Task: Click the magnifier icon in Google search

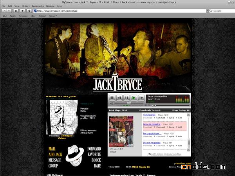Action: [x=211, y=11]
